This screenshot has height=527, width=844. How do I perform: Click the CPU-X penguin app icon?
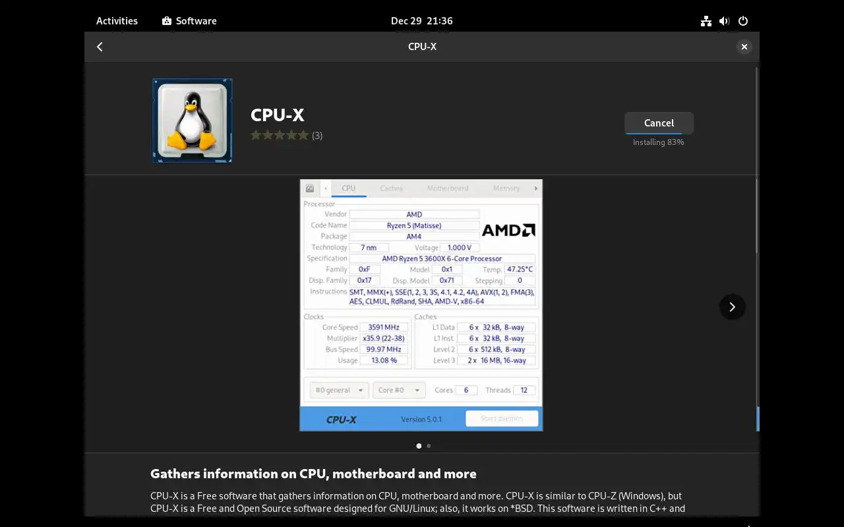coord(192,121)
